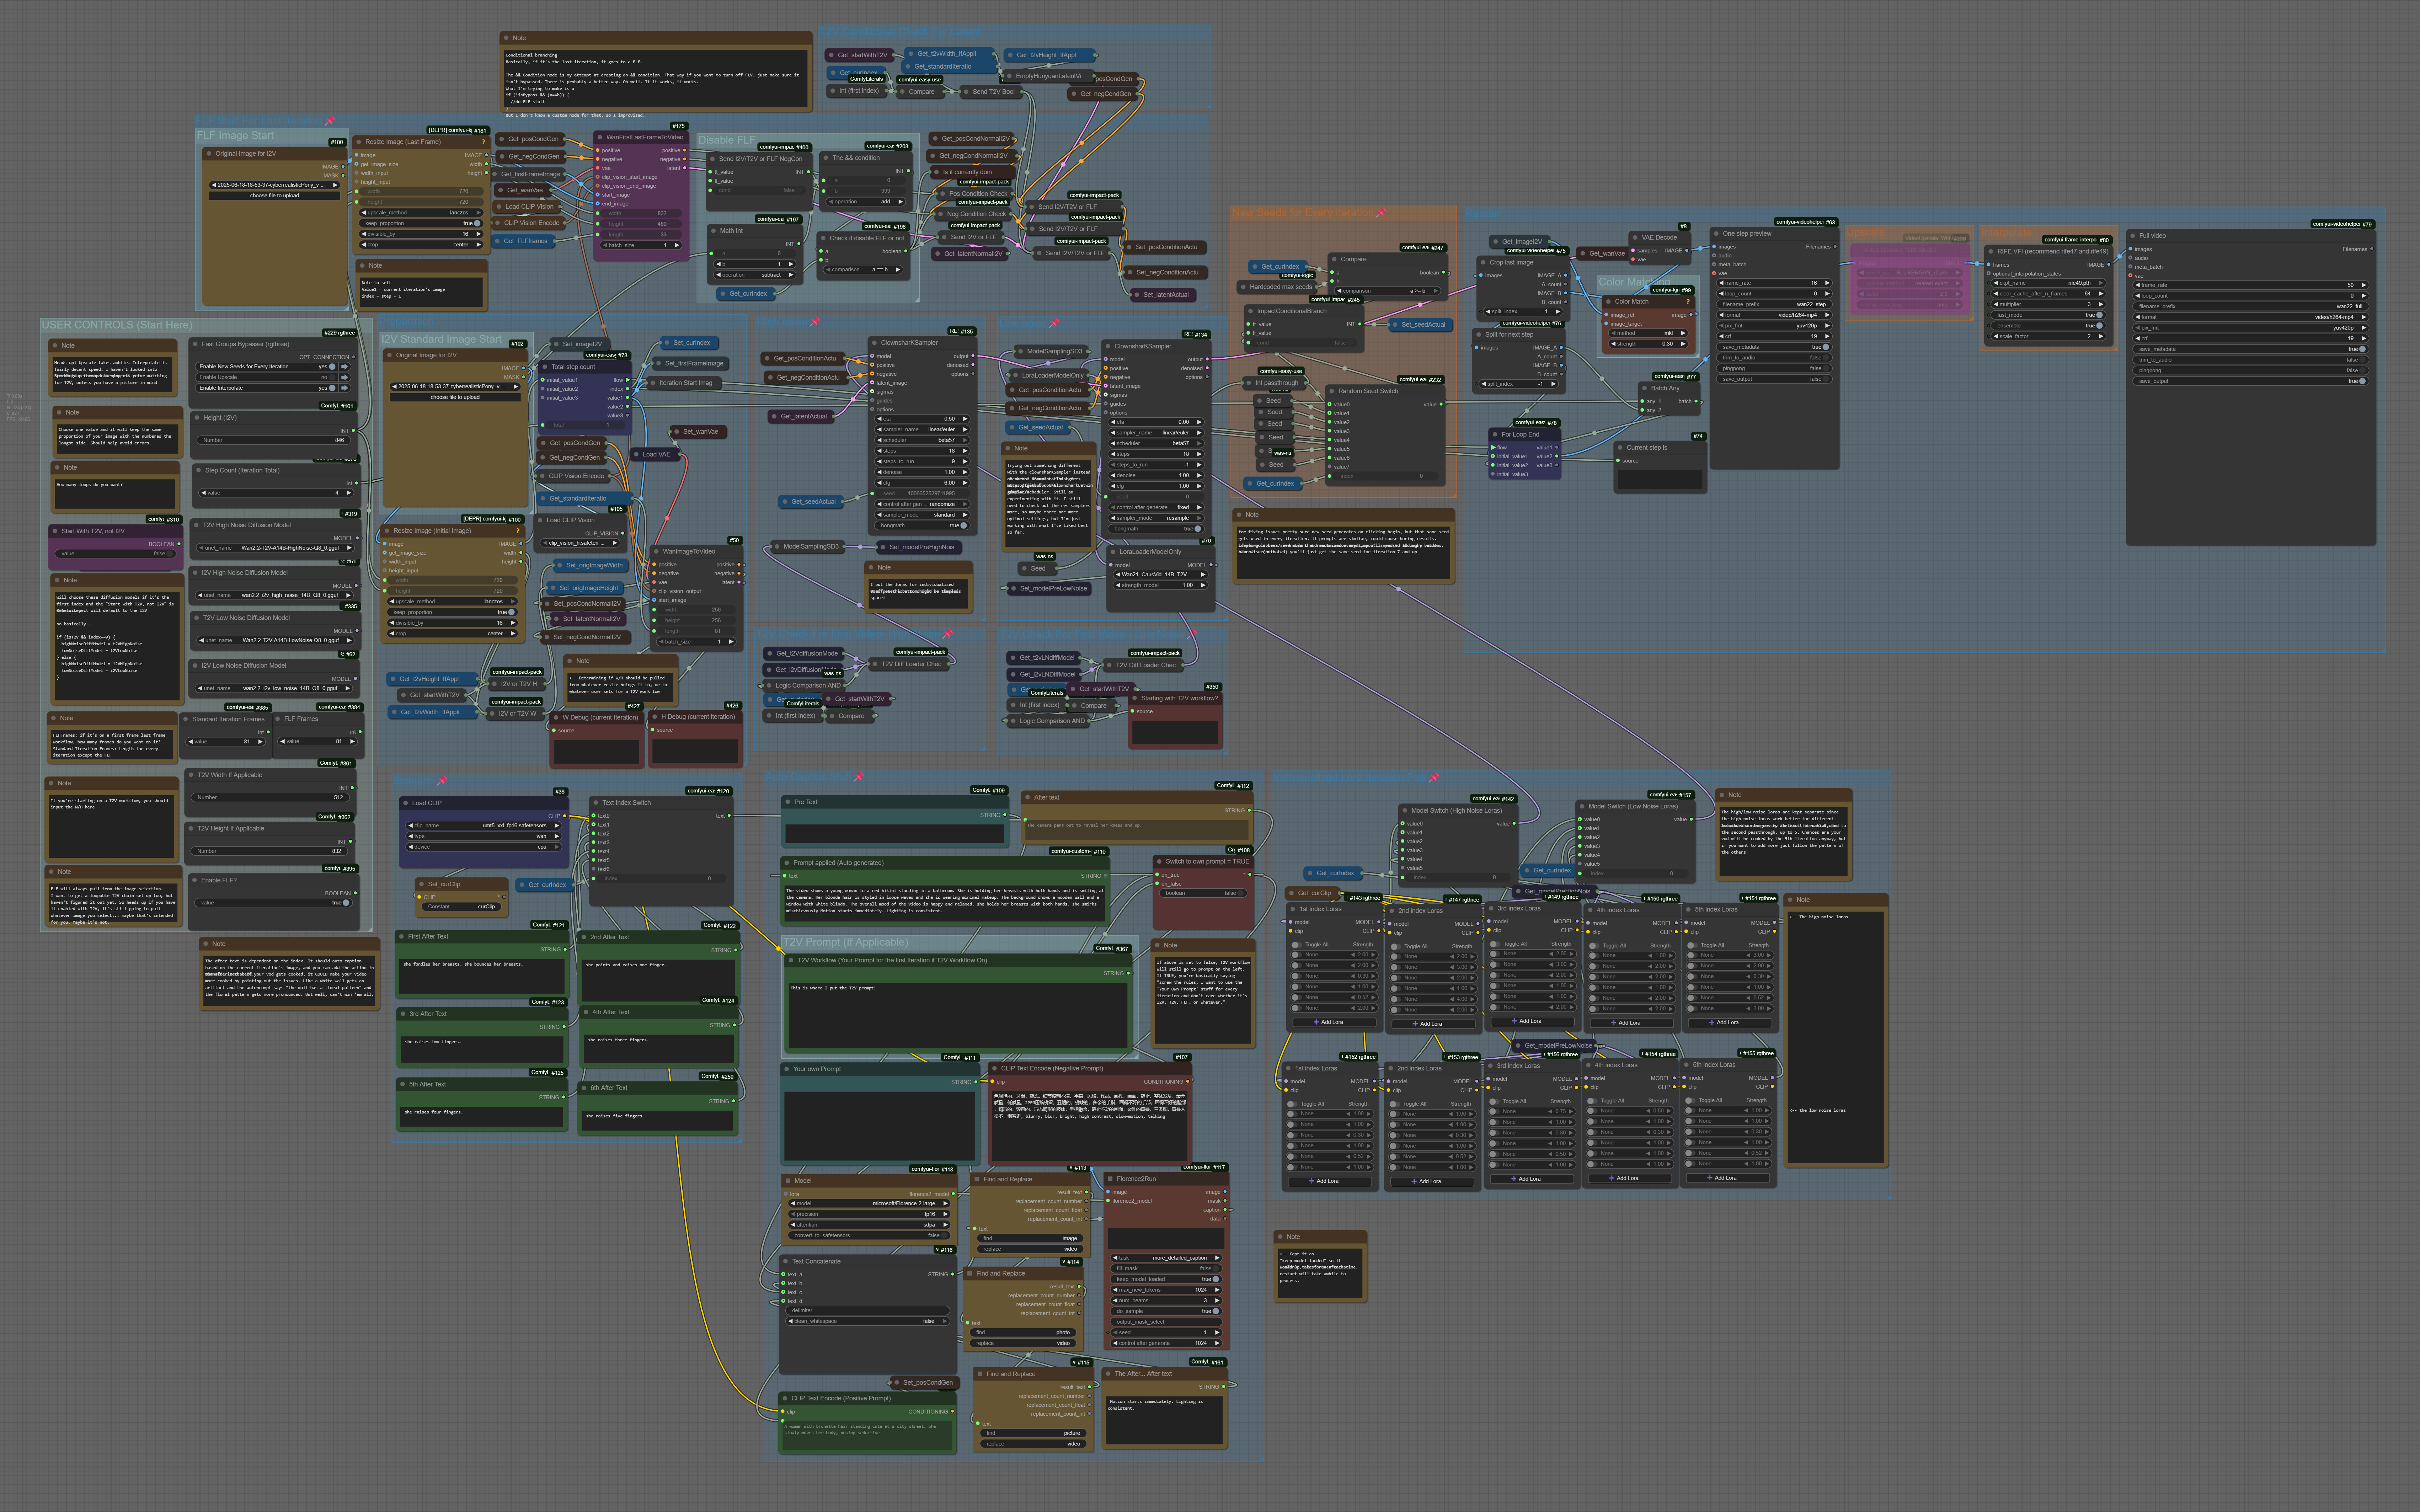2420x1512 pixels.
Task: Click the Render group title
Action: tap(1482, 214)
